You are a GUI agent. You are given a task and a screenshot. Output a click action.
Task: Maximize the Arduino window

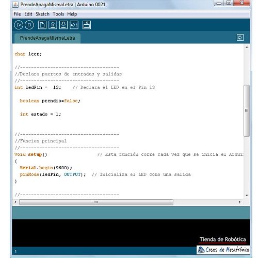click(x=229, y=3)
